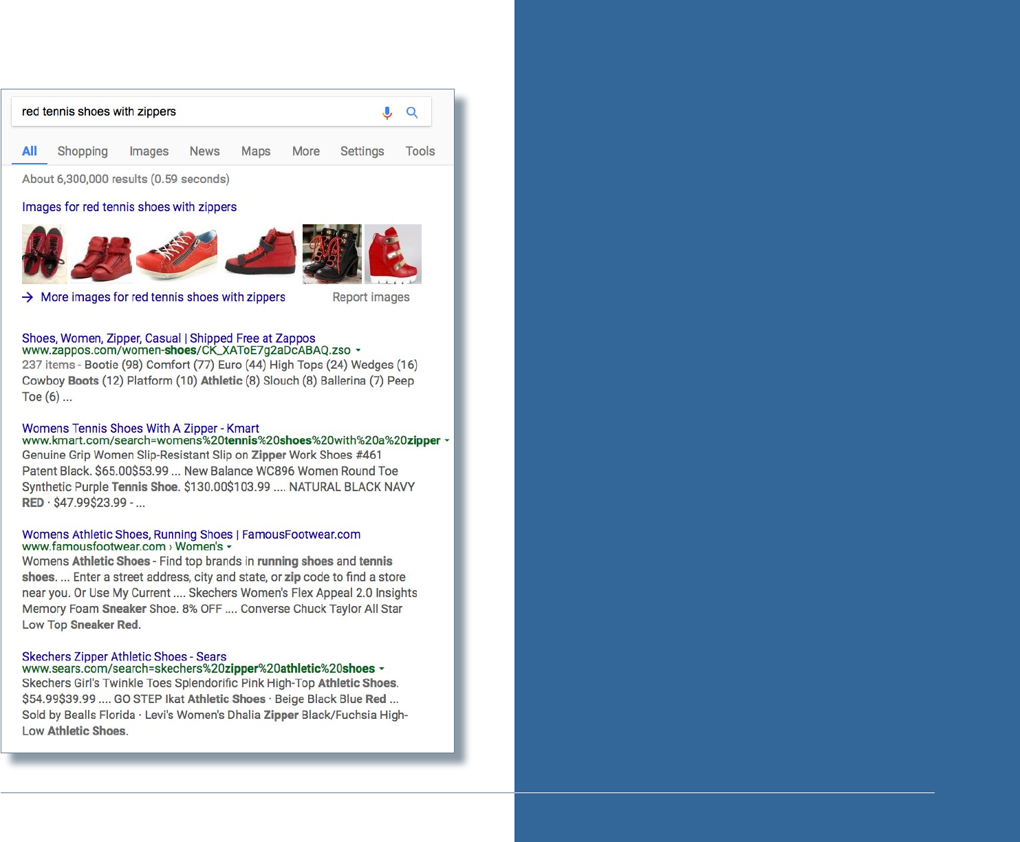Click the www.kmart.com green URL text
Viewport: 1020px width, 842px height.
click(x=231, y=440)
